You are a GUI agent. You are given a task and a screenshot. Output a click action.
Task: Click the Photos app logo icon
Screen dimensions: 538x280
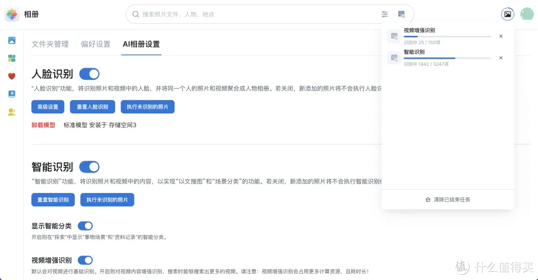click(x=12, y=14)
